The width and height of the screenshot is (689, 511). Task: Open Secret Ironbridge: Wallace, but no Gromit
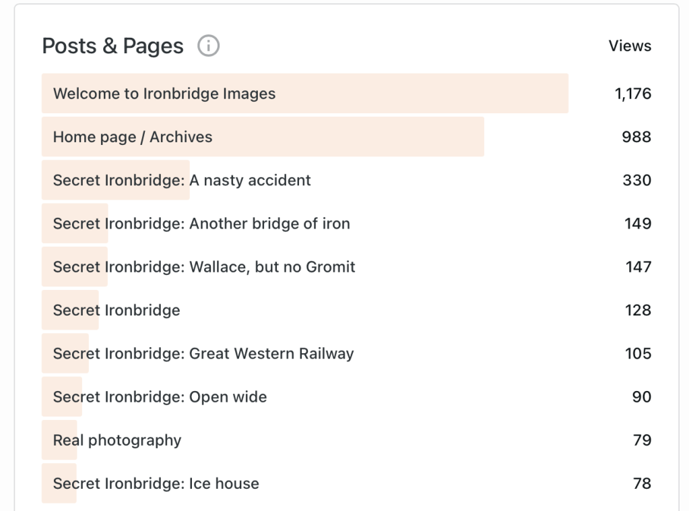pos(204,267)
